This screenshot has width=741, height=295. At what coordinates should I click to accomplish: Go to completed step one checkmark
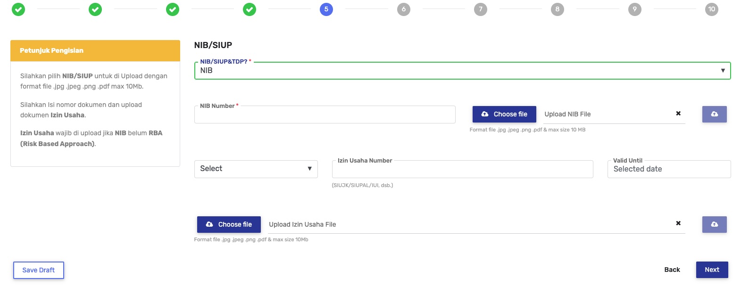(18, 9)
